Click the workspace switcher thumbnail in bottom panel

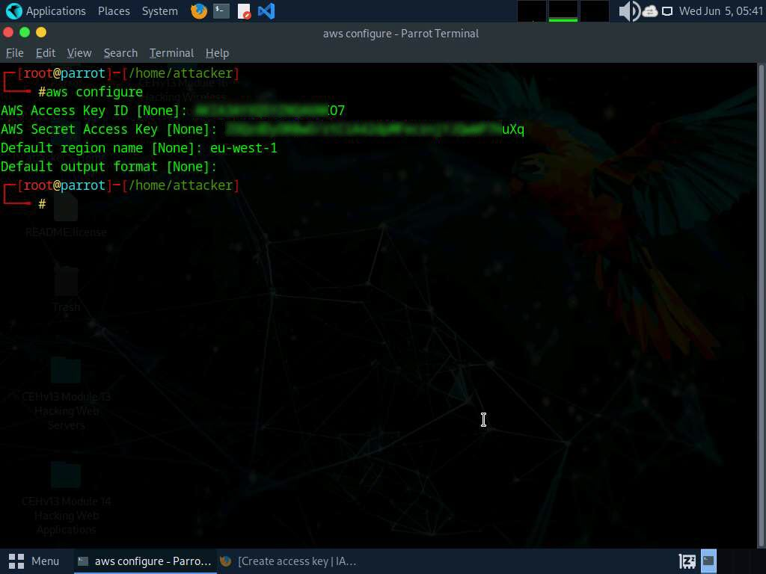(x=708, y=561)
